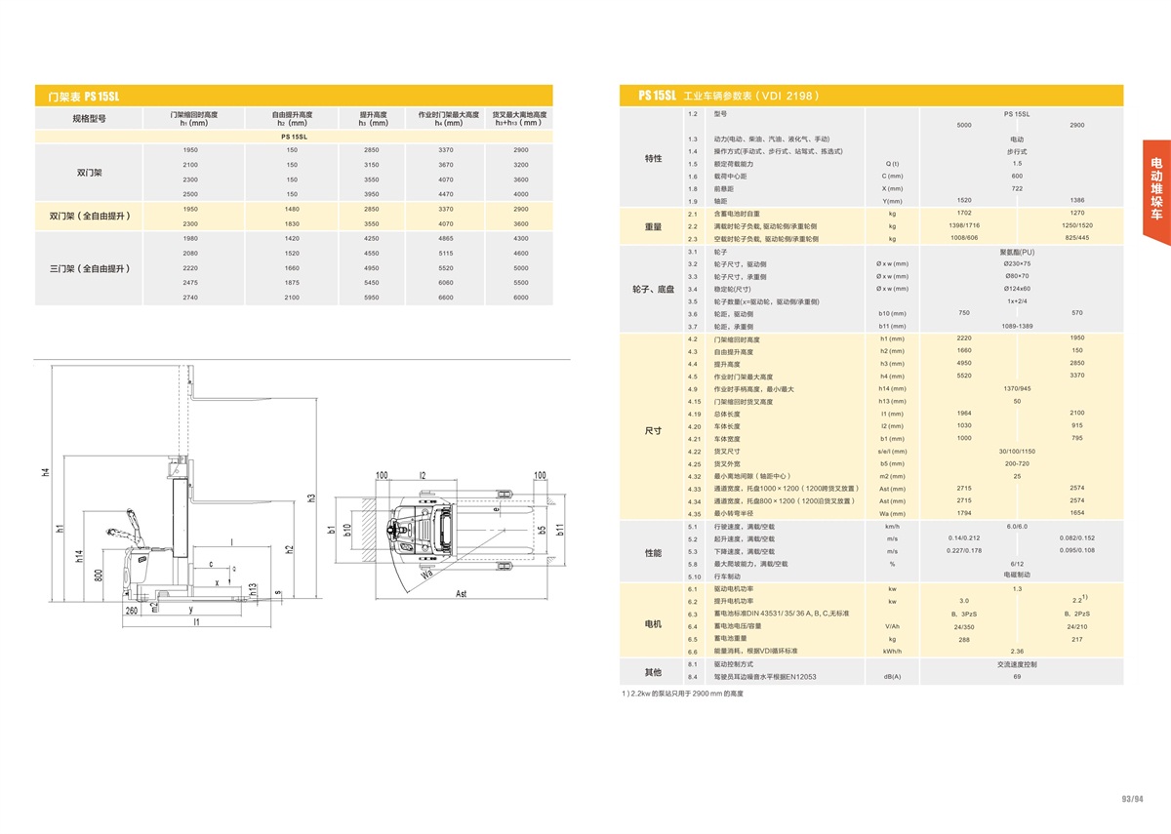Click the '800' dimension label in drawing
Image resolution: width=1171 pixels, height=834 pixels.
point(100,576)
